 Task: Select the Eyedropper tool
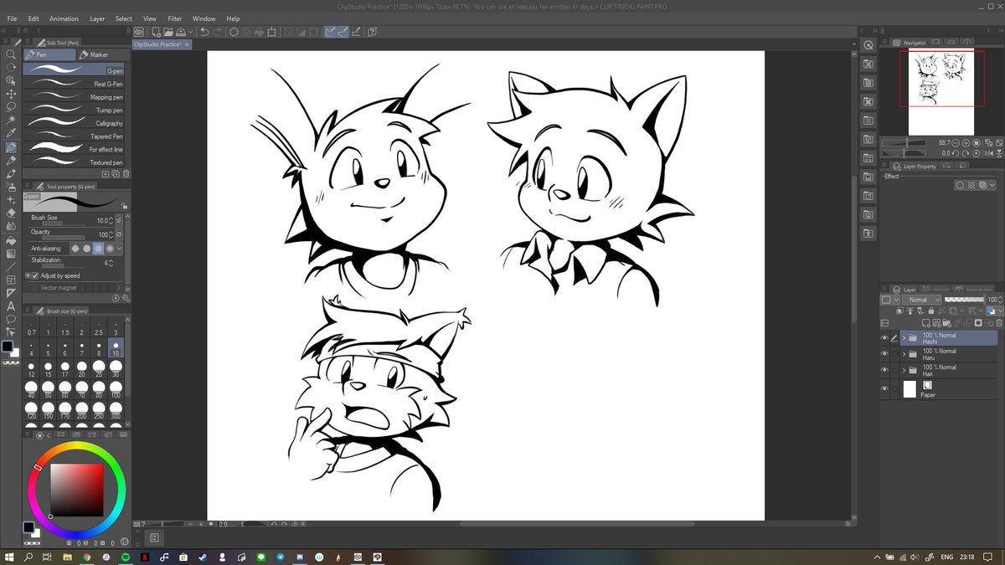pyautogui.click(x=11, y=134)
